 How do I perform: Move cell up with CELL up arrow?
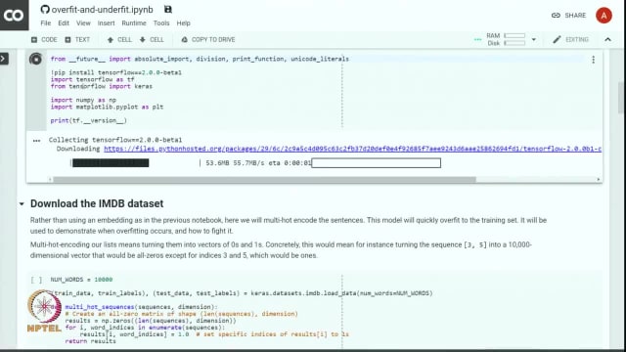point(119,39)
